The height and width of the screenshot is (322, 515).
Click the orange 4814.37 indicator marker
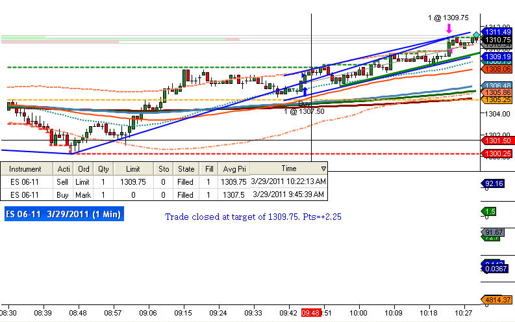[497, 300]
